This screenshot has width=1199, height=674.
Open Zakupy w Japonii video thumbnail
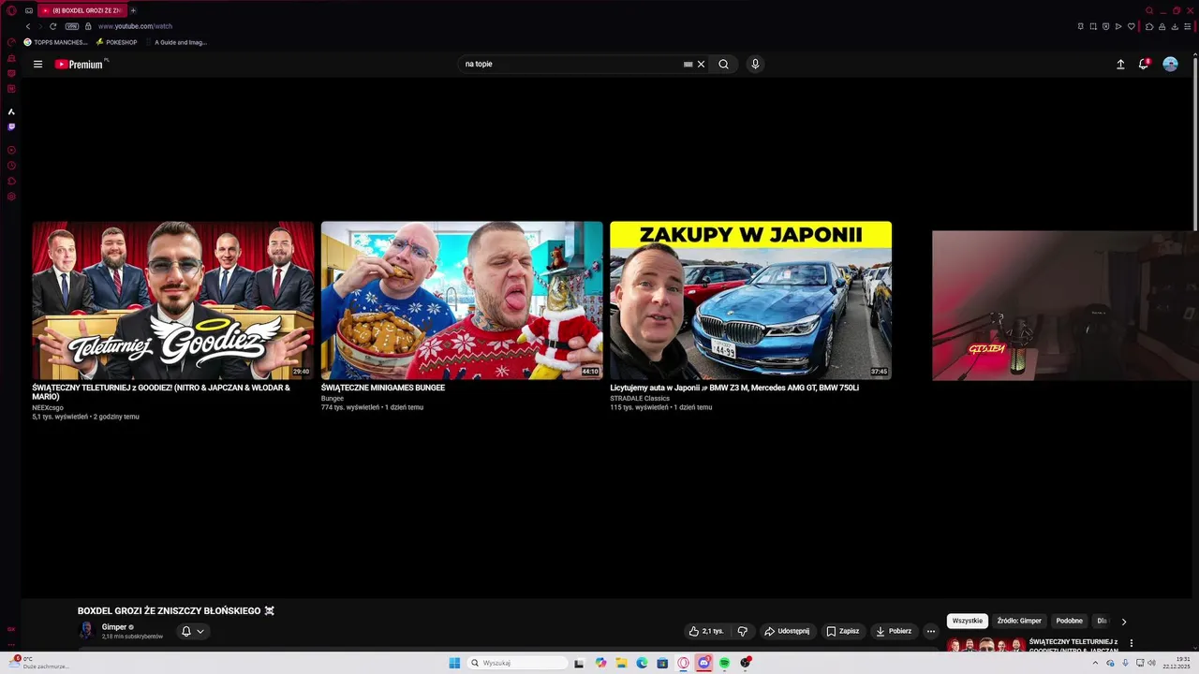click(x=751, y=300)
